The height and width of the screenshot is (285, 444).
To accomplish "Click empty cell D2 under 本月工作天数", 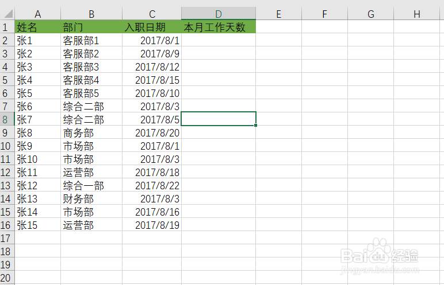I will (219, 40).
